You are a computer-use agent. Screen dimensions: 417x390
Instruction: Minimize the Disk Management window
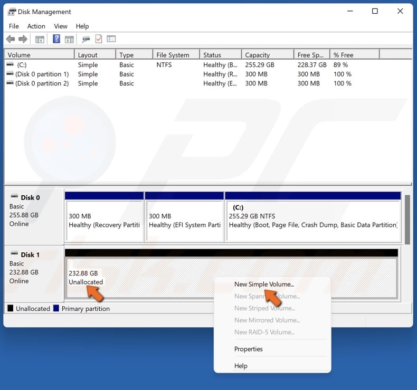pyautogui.click(x=350, y=11)
